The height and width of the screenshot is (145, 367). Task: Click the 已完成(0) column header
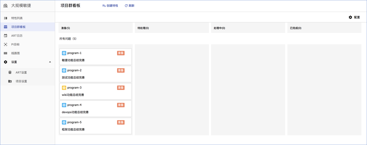[x=324, y=28]
